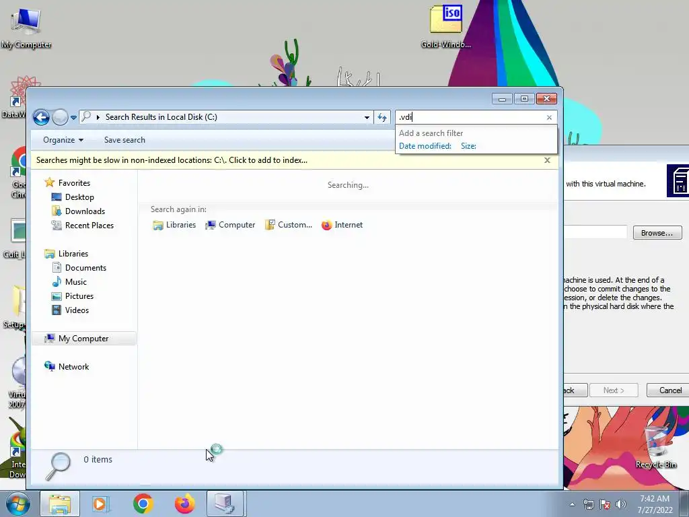This screenshot has width=689, height=517.
Task: Click Search Results in Local Disk (C:) path
Action: (x=161, y=117)
